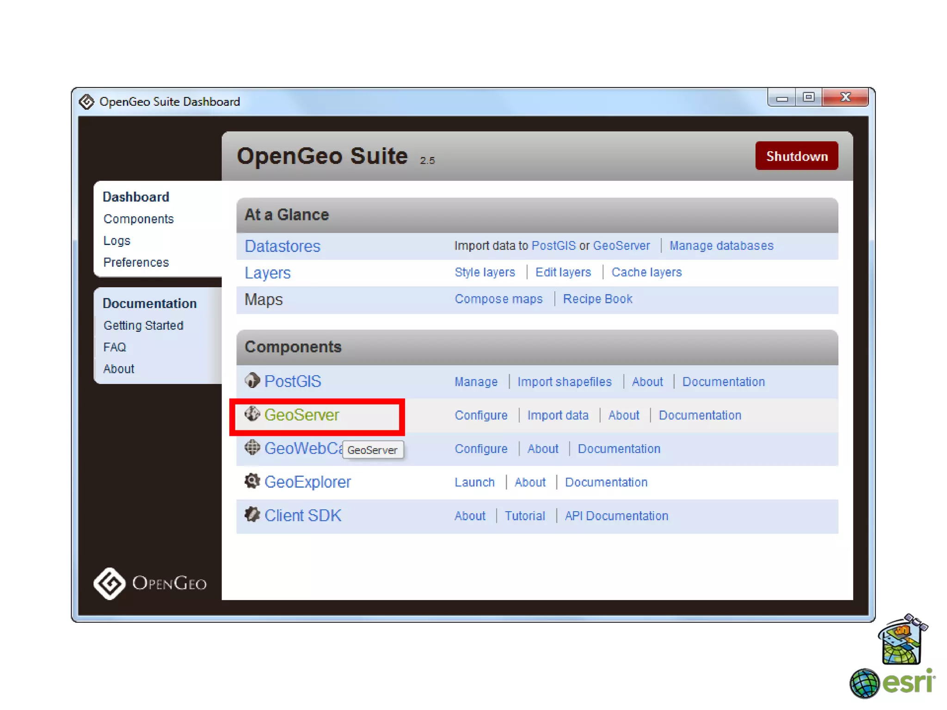947x710 pixels.
Task: Open Components in the sidebar menu
Action: tap(138, 219)
